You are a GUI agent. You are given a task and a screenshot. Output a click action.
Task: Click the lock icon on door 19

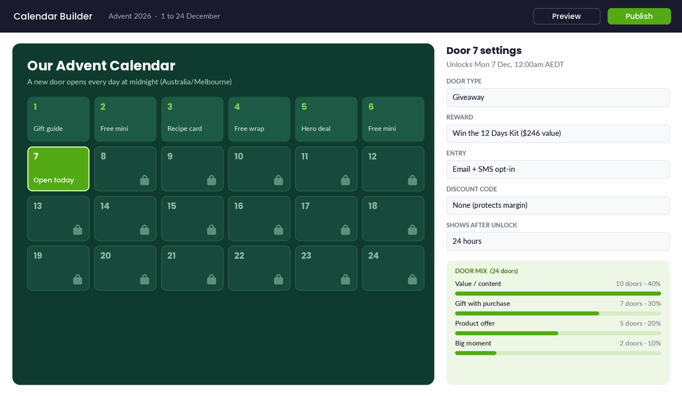[x=77, y=279]
